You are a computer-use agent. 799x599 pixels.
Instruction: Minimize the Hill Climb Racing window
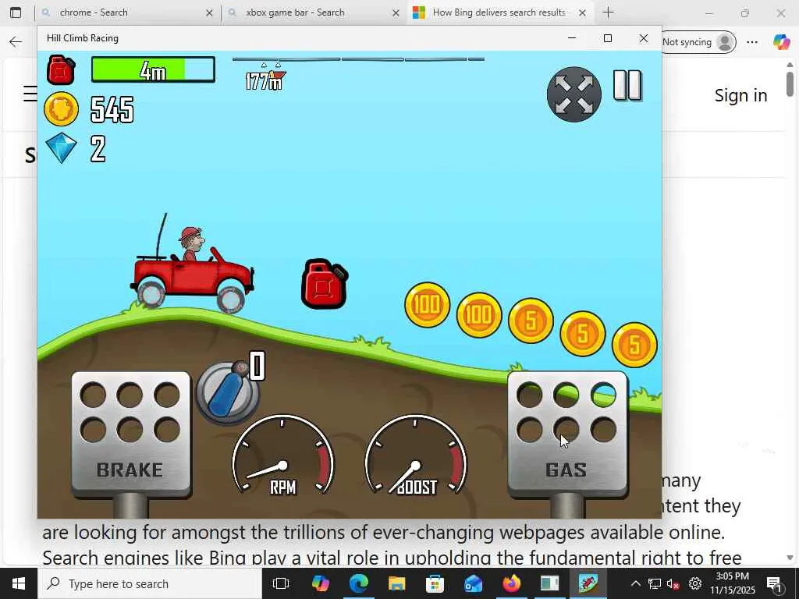coord(572,38)
